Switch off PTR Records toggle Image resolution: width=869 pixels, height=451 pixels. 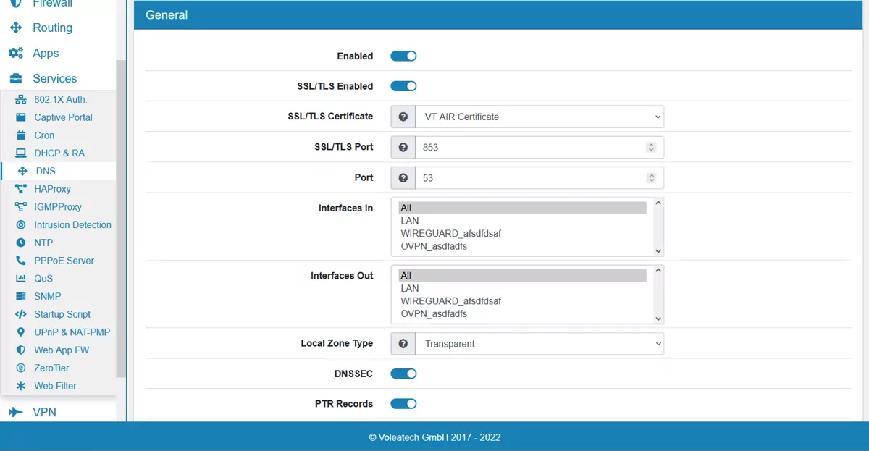click(x=403, y=404)
